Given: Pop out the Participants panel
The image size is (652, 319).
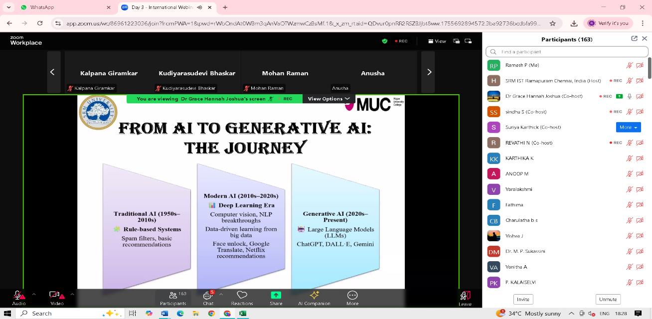Looking at the screenshot, I should click(634, 39).
